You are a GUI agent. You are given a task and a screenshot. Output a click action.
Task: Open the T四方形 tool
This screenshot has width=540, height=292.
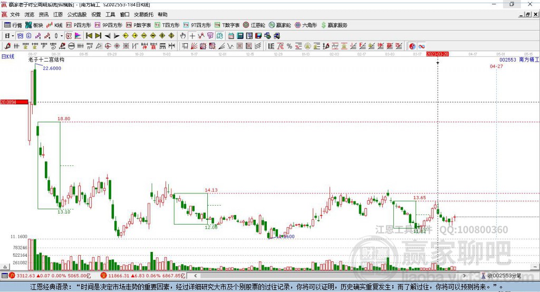tap(167, 25)
